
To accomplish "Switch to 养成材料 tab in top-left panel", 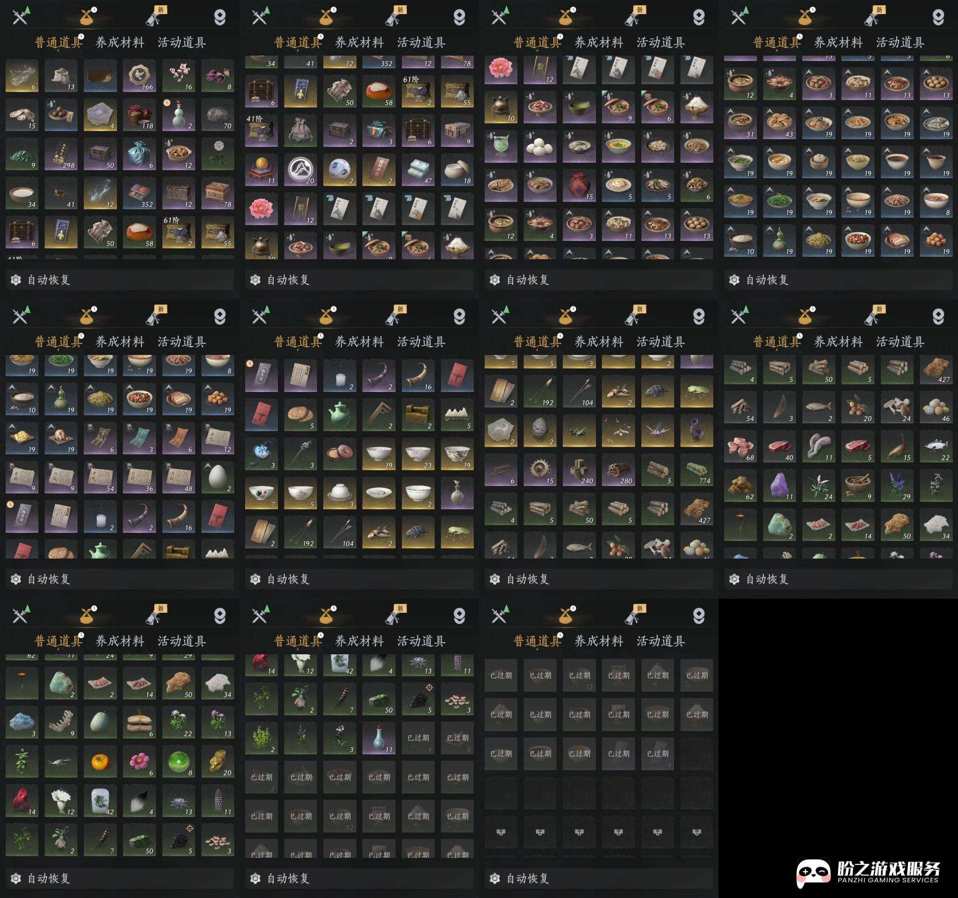I will 120,43.
